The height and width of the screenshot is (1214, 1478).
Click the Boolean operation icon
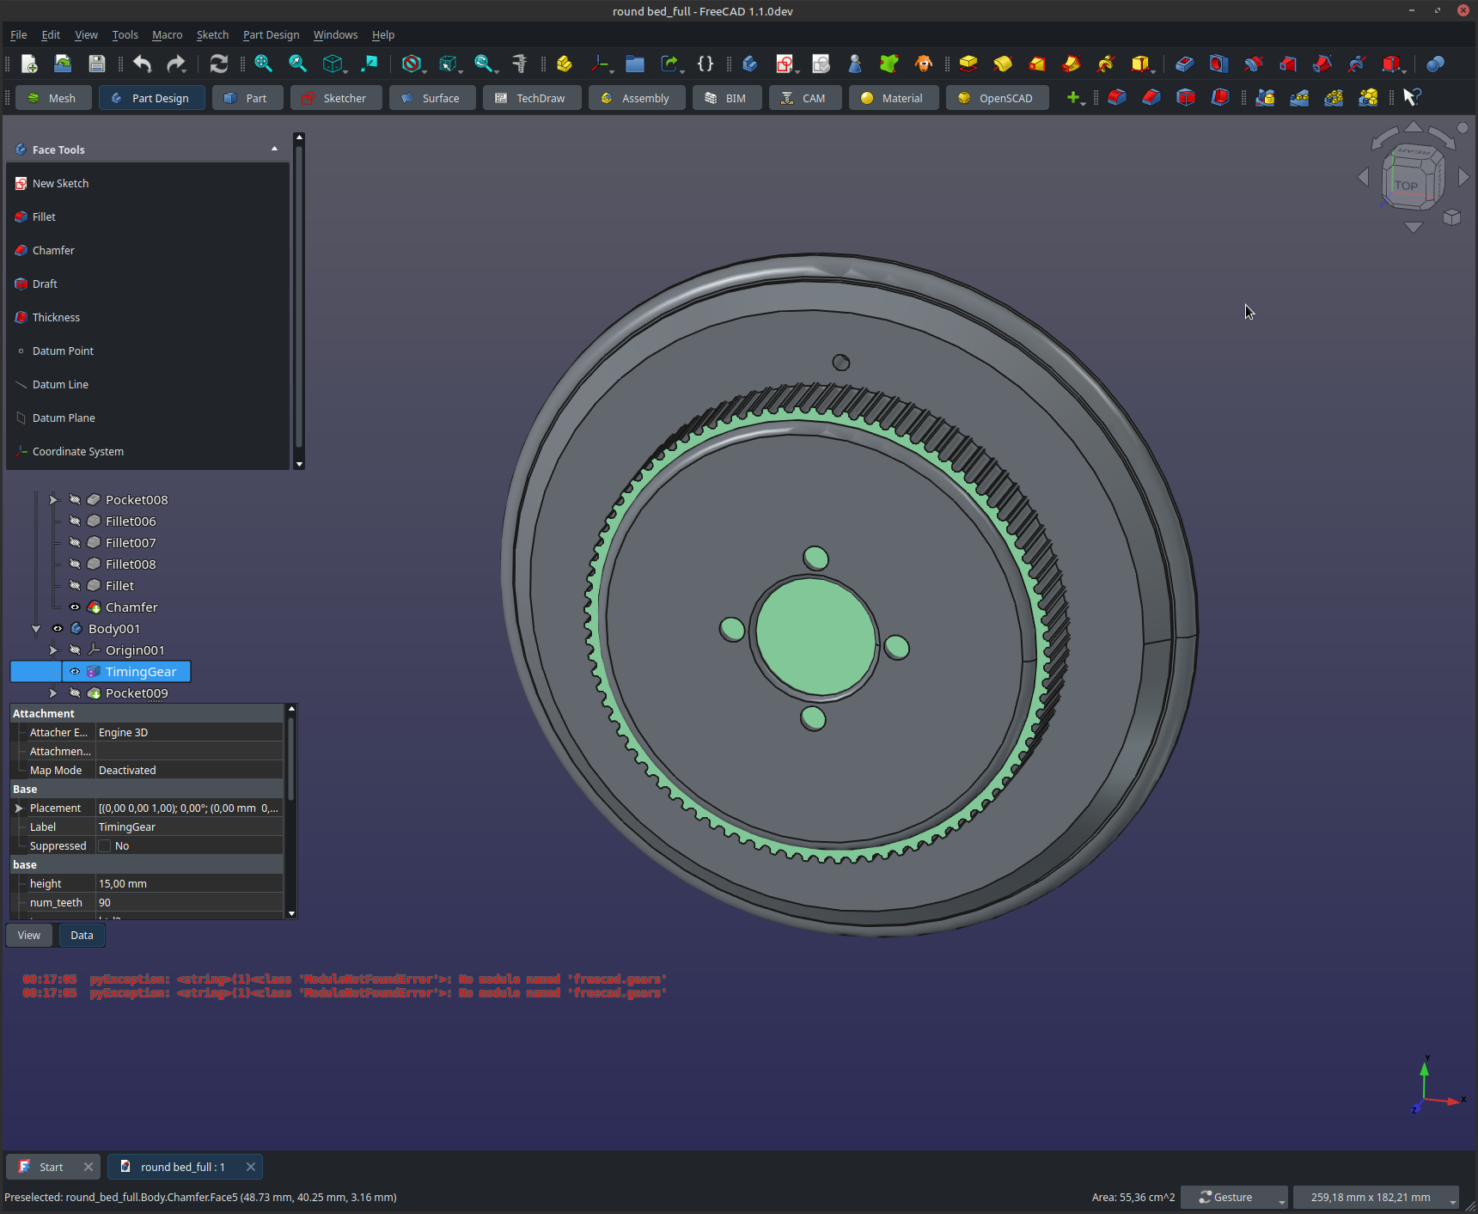coord(1434,64)
